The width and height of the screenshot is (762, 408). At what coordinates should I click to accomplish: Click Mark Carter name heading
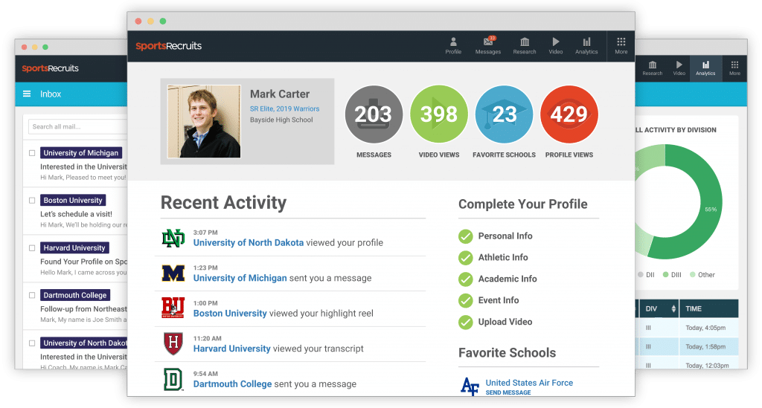[x=280, y=94]
